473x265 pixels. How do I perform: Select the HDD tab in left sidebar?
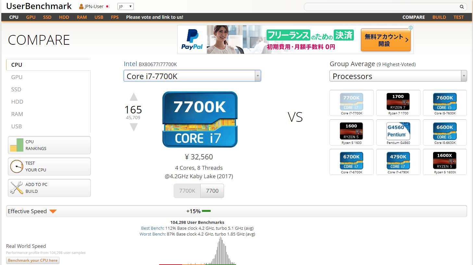[x=48, y=102]
